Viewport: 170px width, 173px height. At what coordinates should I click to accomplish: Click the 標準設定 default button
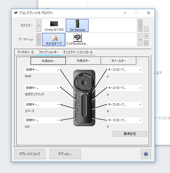click(x=130, y=134)
